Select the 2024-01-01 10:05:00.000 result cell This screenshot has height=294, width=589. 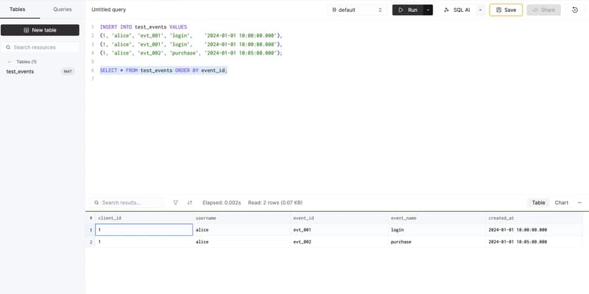click(x=535, y=242)
